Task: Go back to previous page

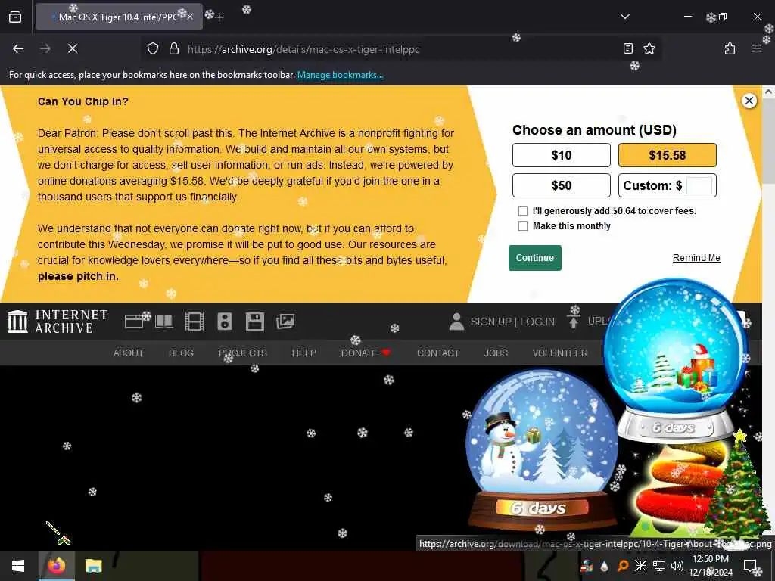Action: pyautogui.click(x=18, y=48)
